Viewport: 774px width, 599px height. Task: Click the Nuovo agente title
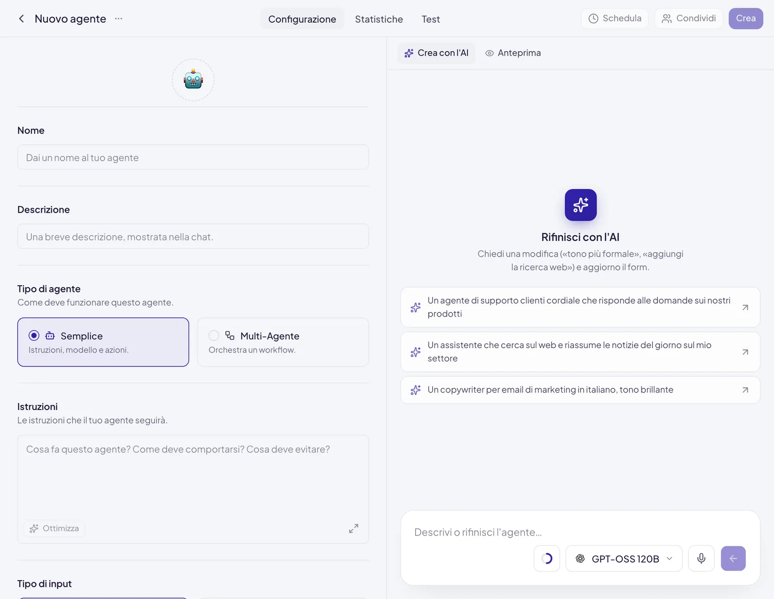(x=70, y=19)
